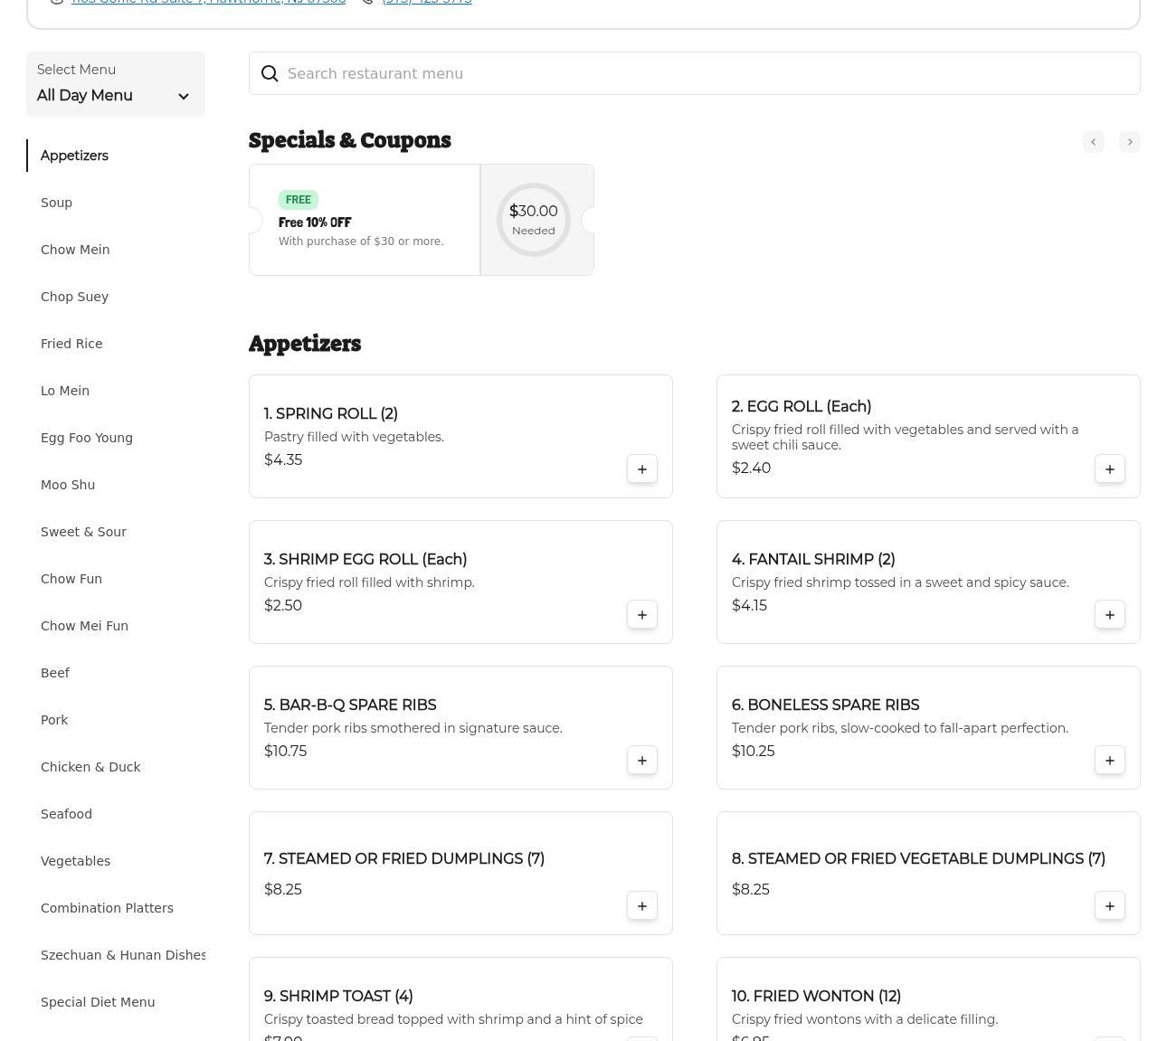
Task: Add Bar-B-Q Spare Ribs to order
Action: coord(641,761)
